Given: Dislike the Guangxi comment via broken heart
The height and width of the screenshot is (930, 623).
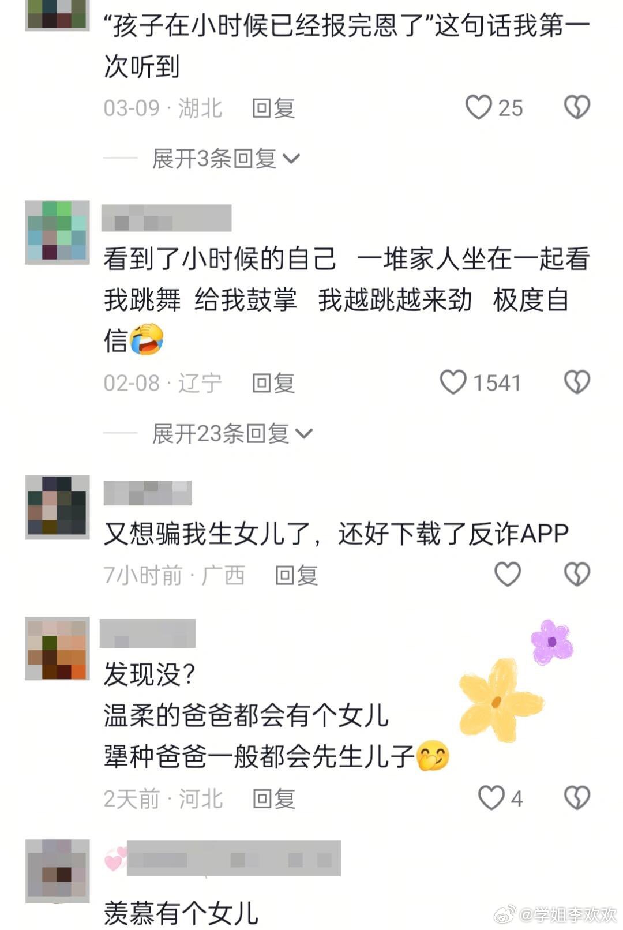Looking at the screenshot, I should pyautogui.click(x=577, y=575).
